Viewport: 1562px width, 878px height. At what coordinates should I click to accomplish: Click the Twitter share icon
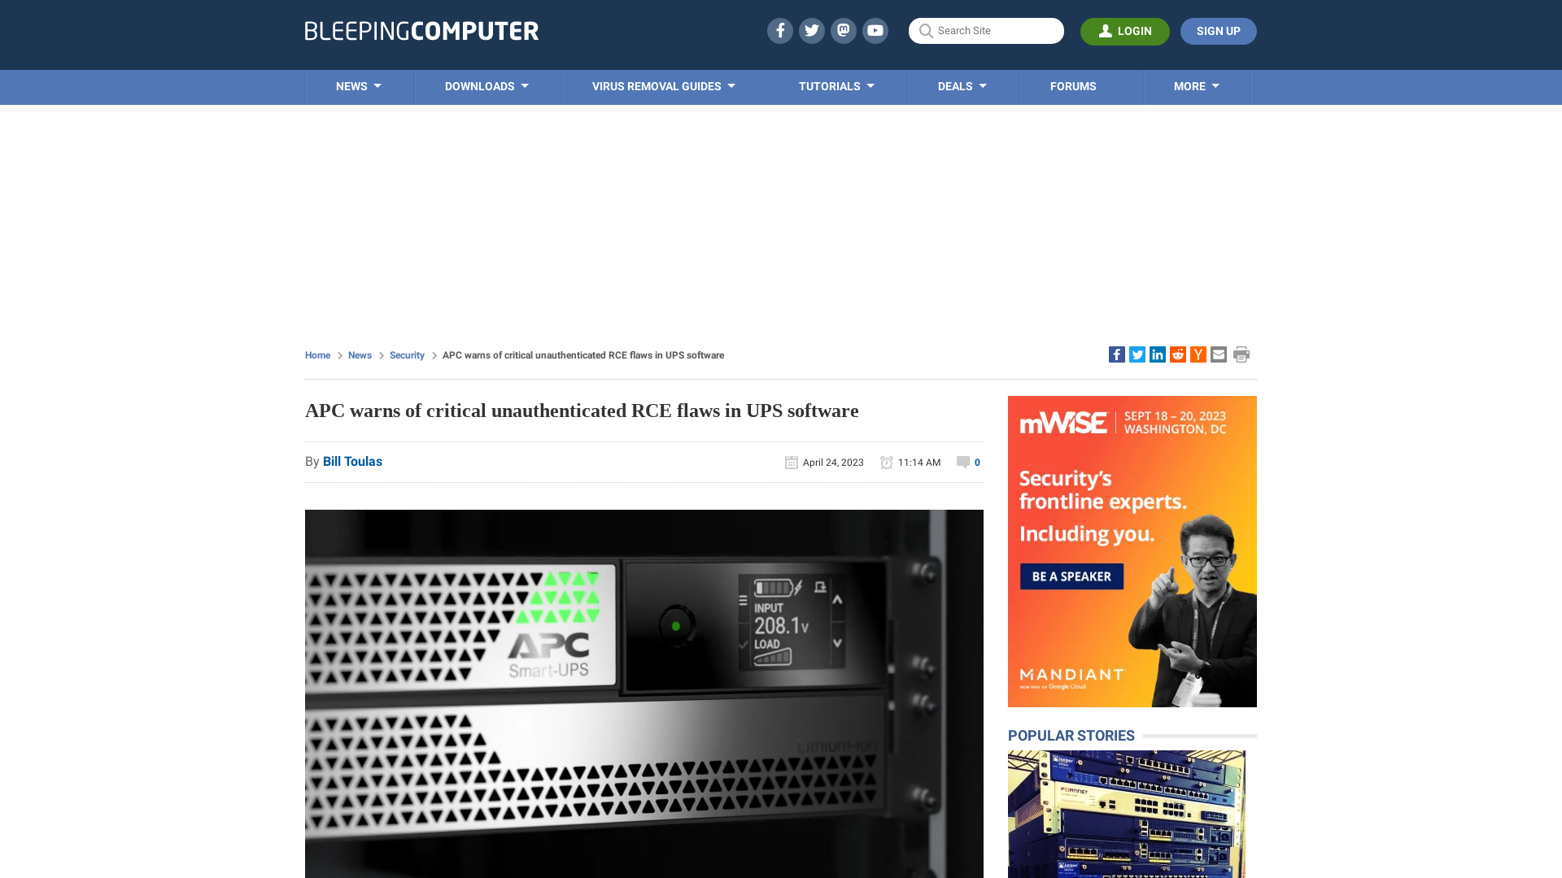coord(1137,354)
